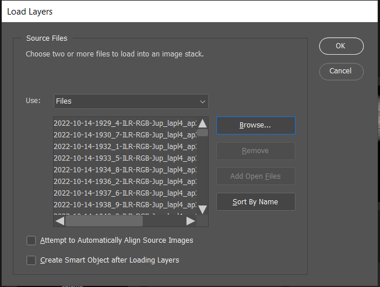This screenshot has width=380, height=287.
Task: Open the Browse file picker
Action: [256, 125]
